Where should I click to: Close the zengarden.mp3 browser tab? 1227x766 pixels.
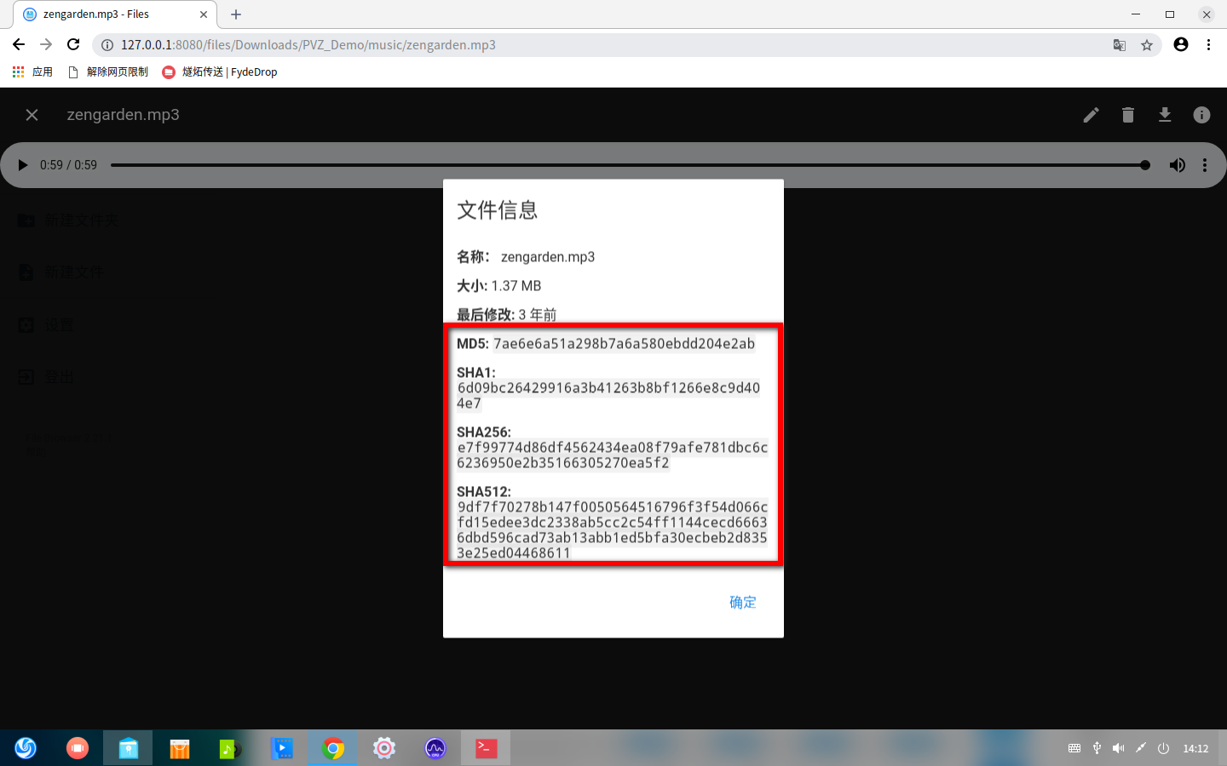tap(204, 14)
